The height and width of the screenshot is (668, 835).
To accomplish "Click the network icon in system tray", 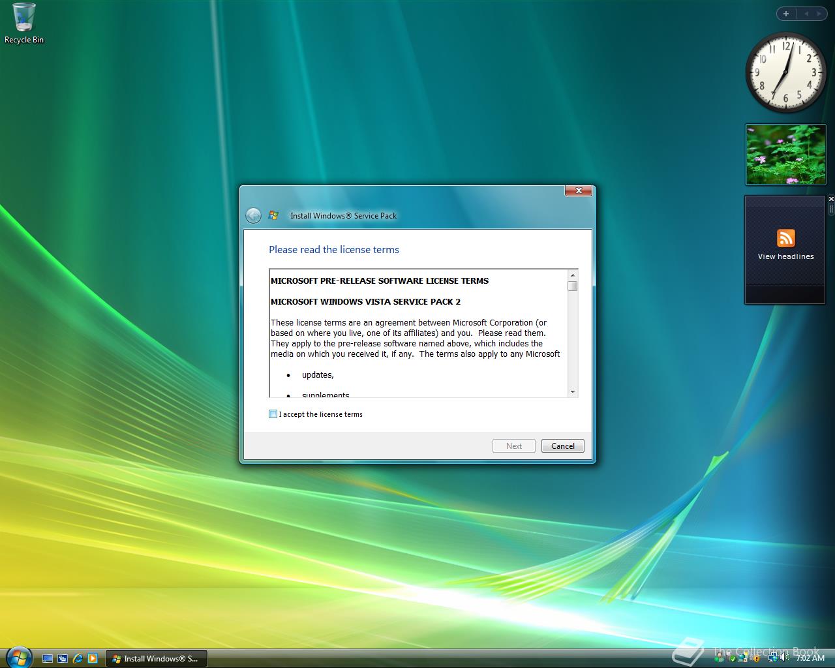I will click(x=773, y=658).
